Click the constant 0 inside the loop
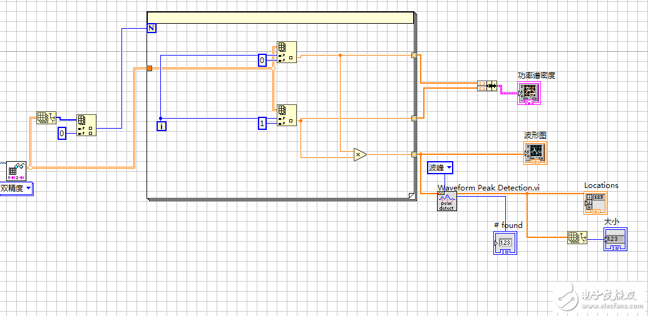 coord(262,60)
